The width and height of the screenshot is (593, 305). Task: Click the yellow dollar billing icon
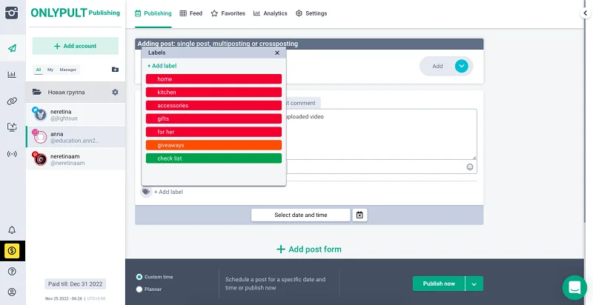tap(12, 251)
